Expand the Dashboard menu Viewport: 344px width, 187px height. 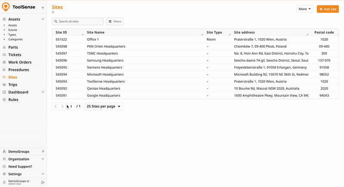click(x=43, y=92)
